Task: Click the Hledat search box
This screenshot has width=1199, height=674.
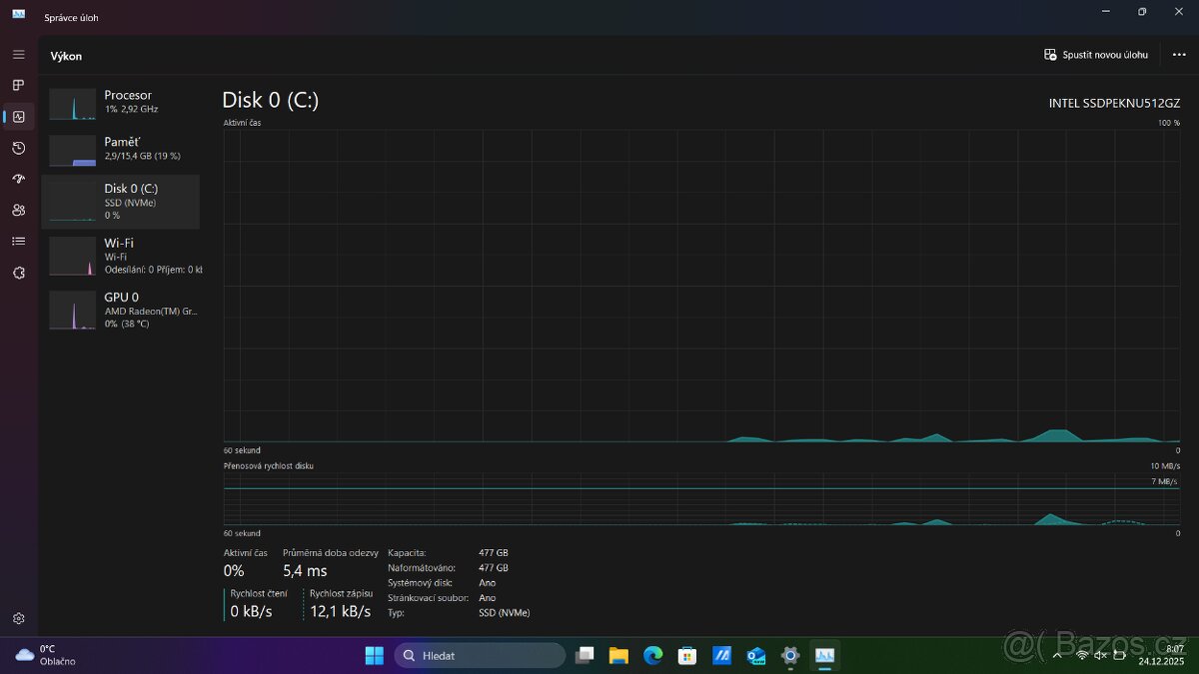Action: coord(480,655)
